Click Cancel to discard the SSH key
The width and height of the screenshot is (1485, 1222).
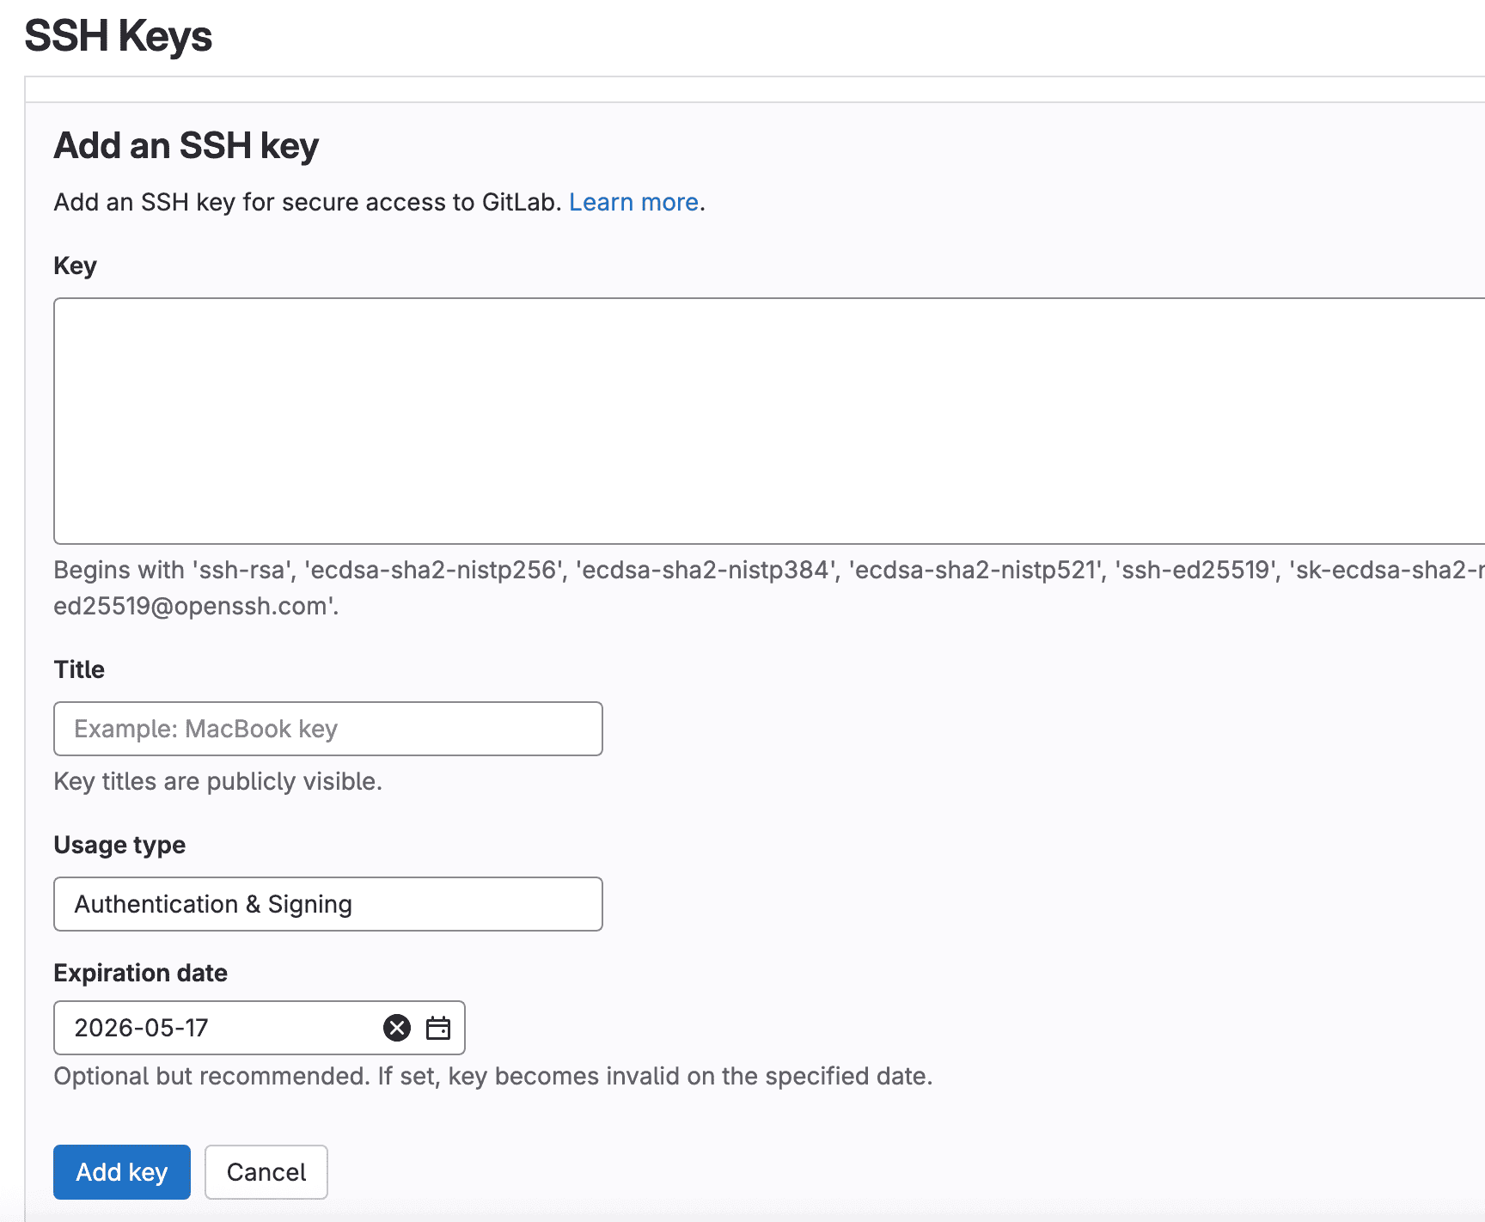point(266,1172)
